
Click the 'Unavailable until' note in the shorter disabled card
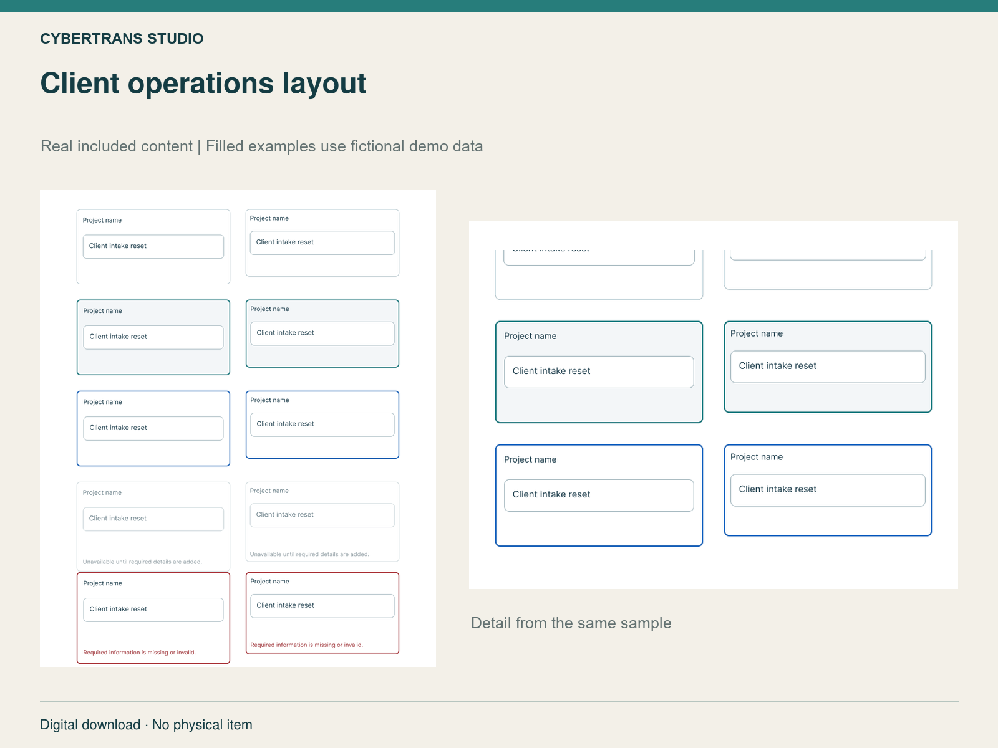pos(309,554)
